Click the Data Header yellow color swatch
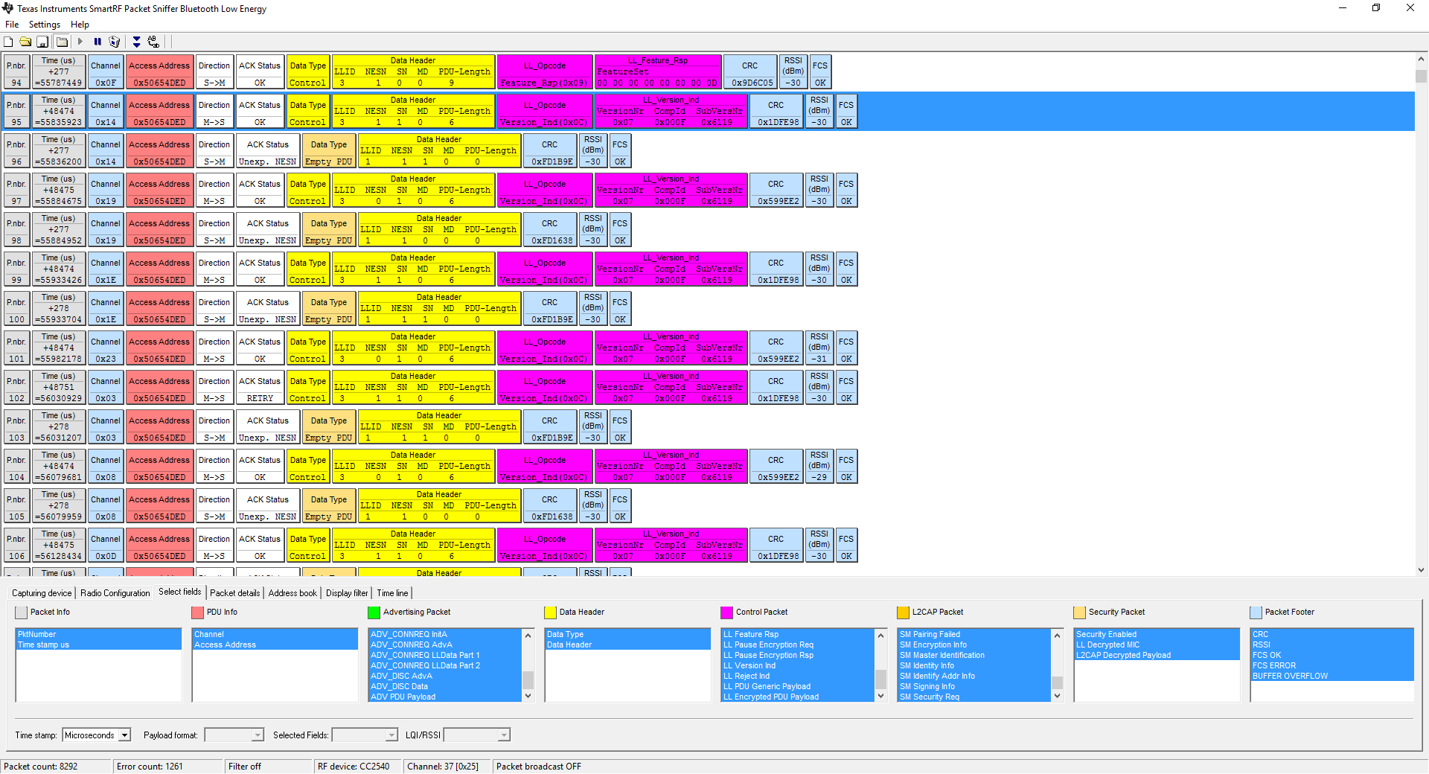1429x774 pixels. tap(550, 613)
